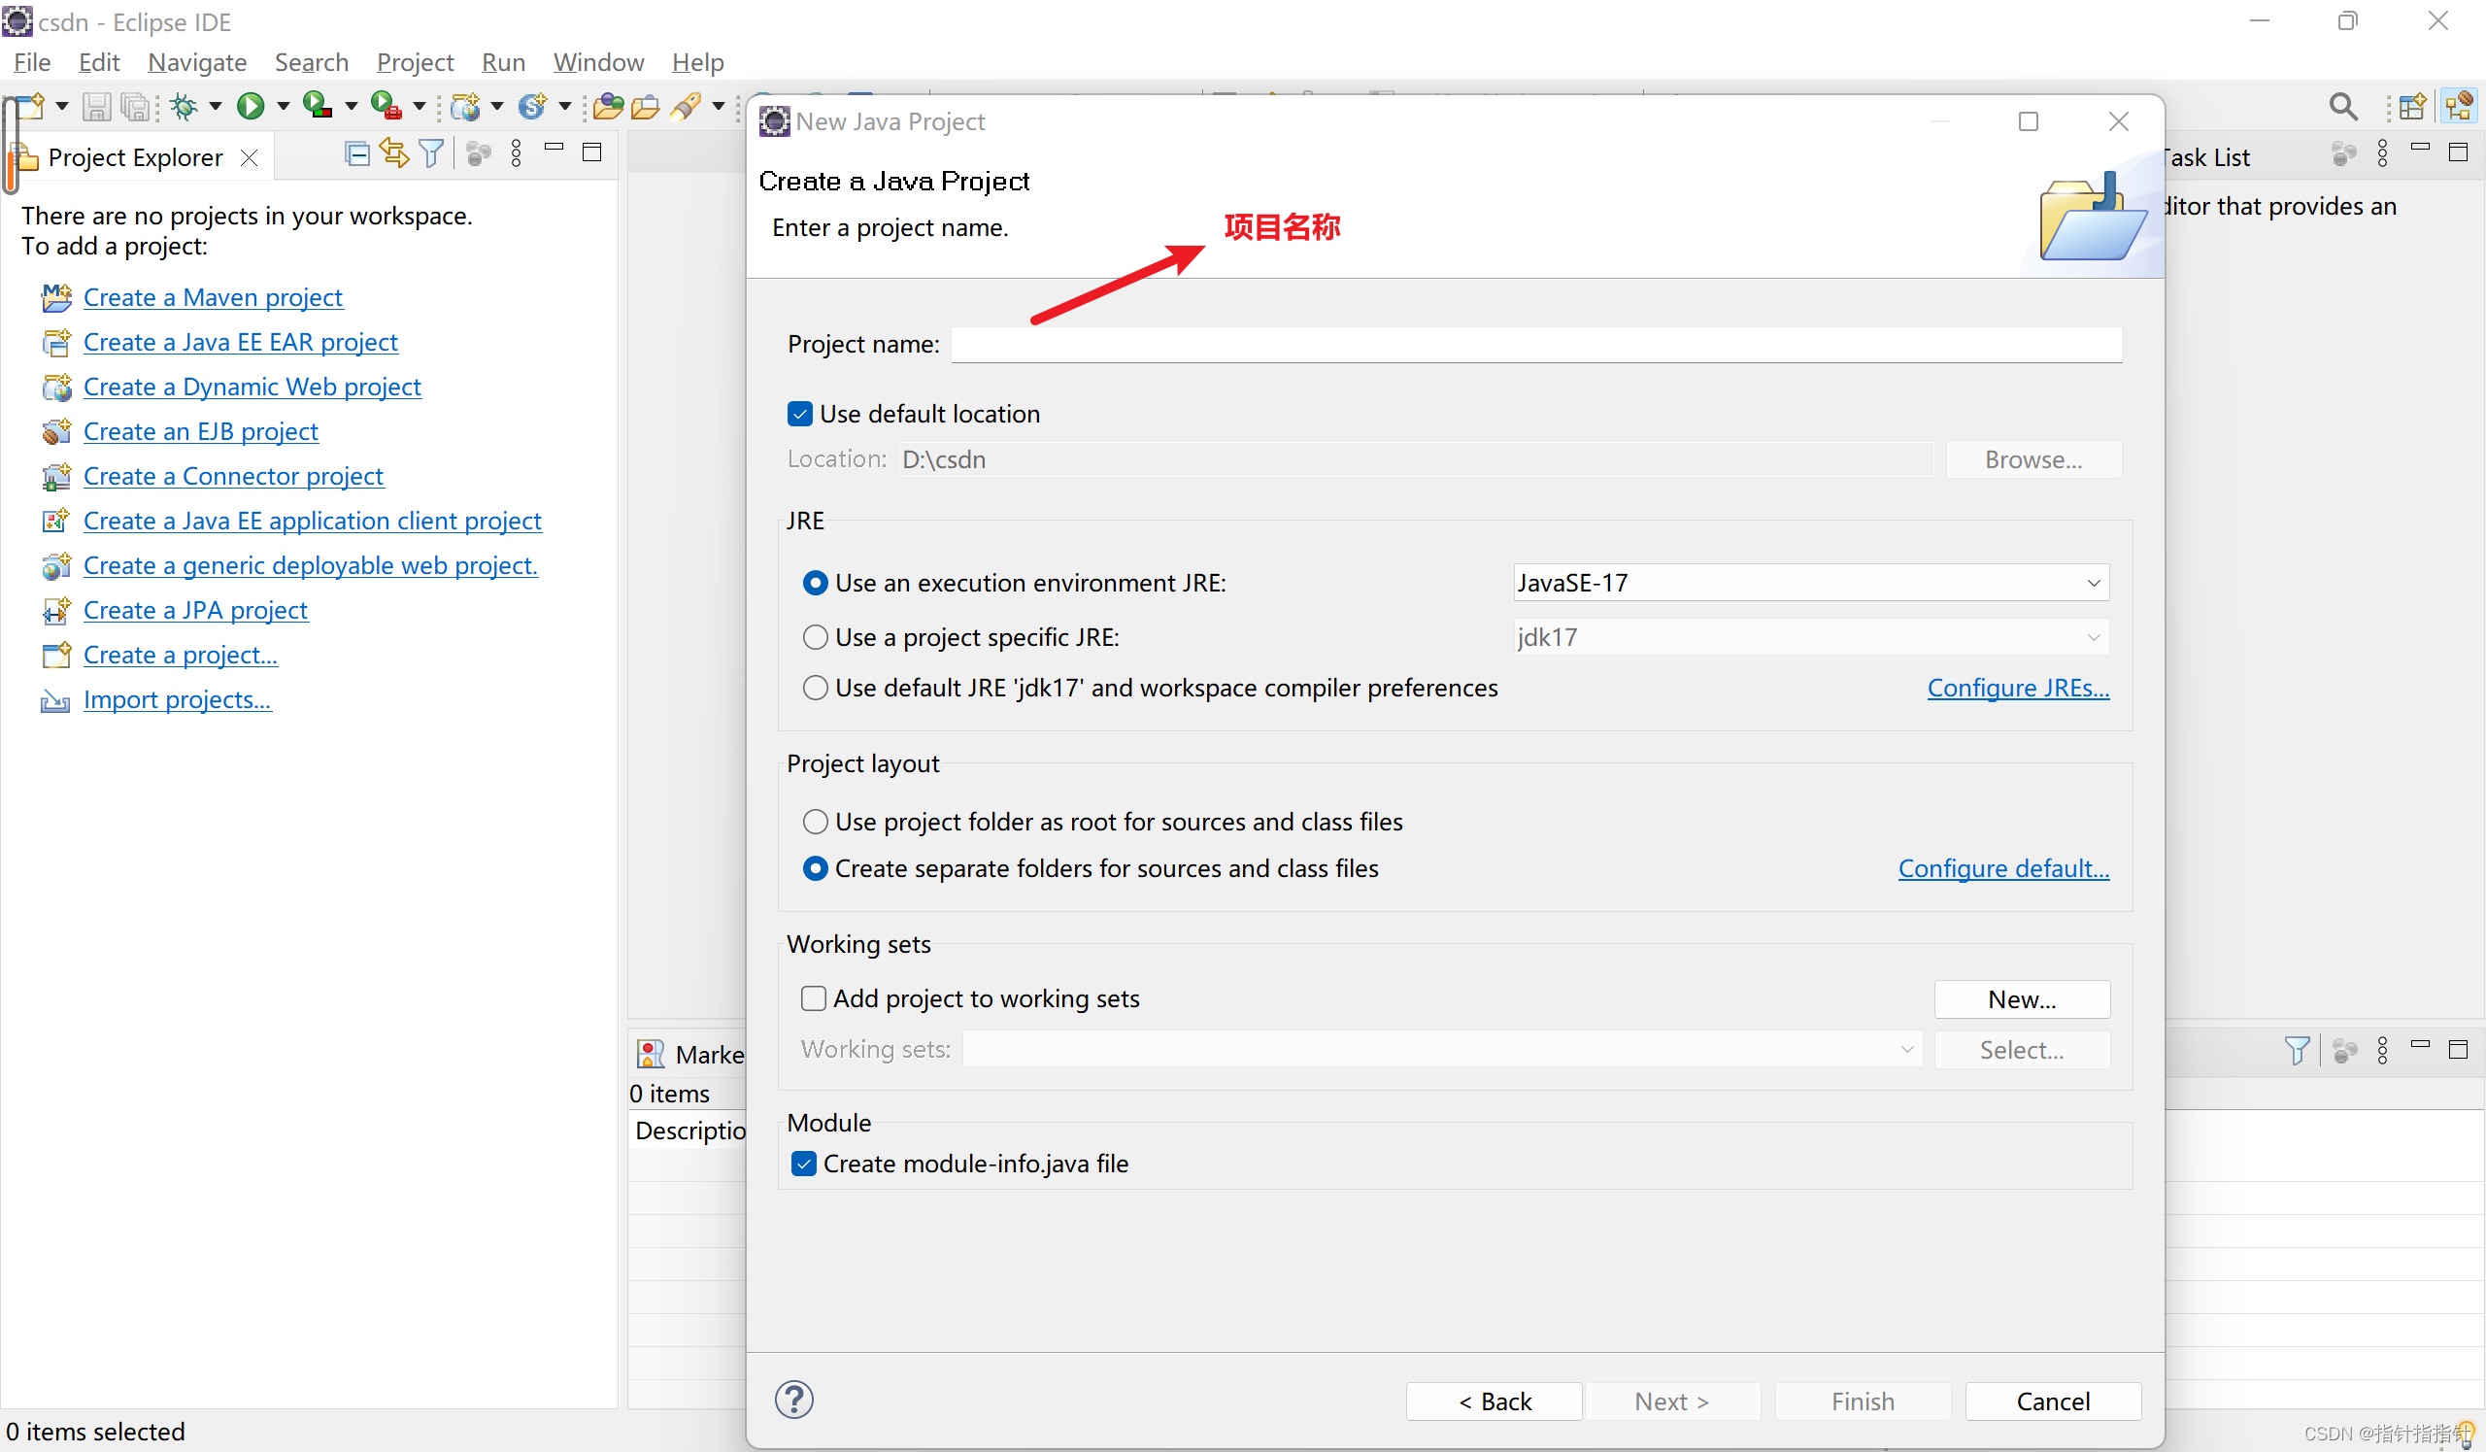2486x1452 pixels.
Task: Check Add project to working sets
Action: pyautogui.click(x=813, y=999)
